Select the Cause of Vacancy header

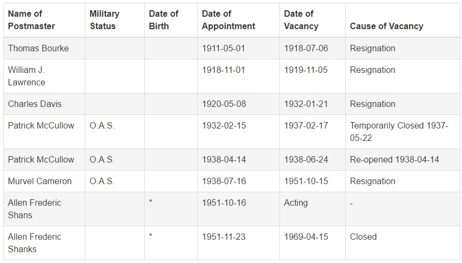click(x=386, y=26)
